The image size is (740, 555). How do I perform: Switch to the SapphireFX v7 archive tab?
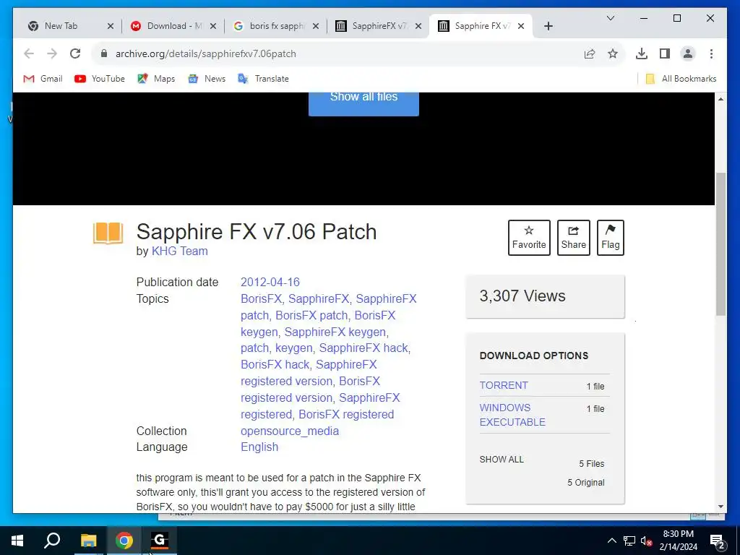pos(378,26)
